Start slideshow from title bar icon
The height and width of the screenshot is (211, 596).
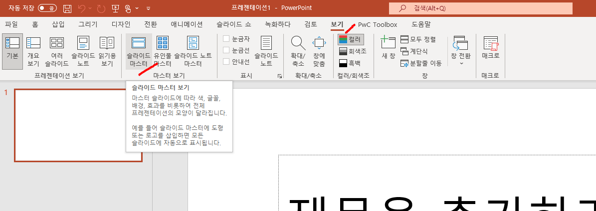coord(115,8)
